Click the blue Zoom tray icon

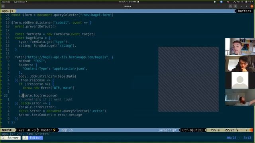(222, 2)
